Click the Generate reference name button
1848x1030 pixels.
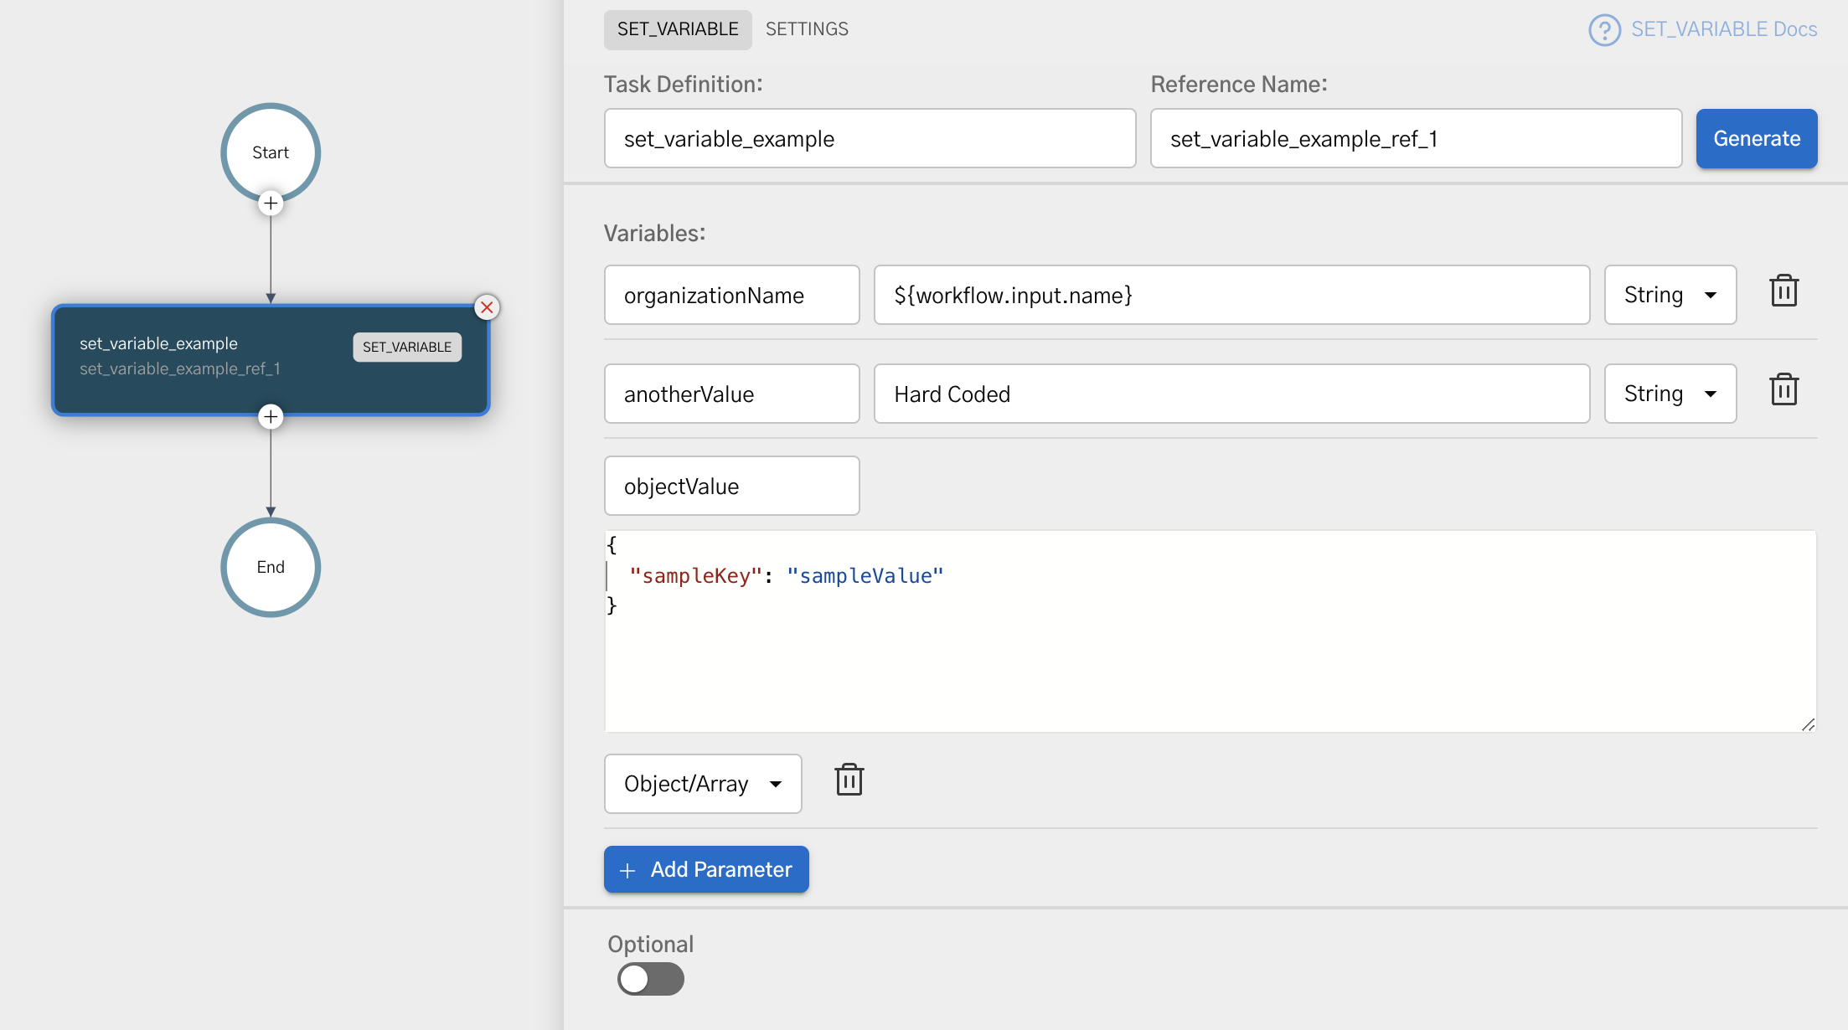coord(1756,138)
